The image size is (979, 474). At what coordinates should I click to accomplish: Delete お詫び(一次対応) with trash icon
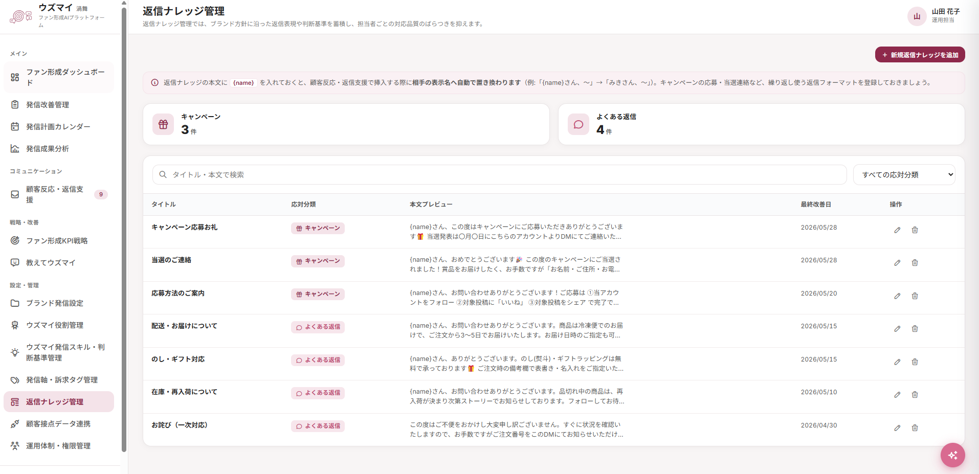[915, 428]
